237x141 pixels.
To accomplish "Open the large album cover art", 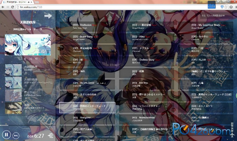I will click(28, 45).
